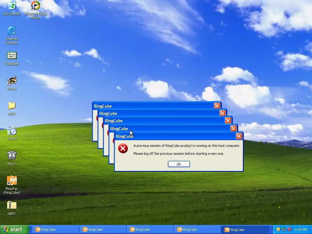This screenshot has width=312, height=234.
Task: Select the MojoPac (RingCube) shortcut icon
Action: 12,185
